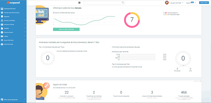Click the low severity bar

[138, 59]
